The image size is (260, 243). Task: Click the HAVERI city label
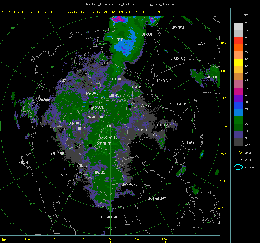pyautogui.click(x=100, y=172)
